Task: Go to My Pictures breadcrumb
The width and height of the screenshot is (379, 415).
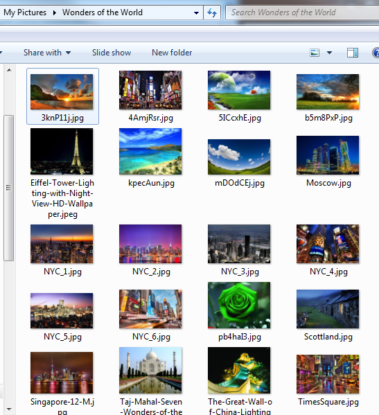Action: 25,12
